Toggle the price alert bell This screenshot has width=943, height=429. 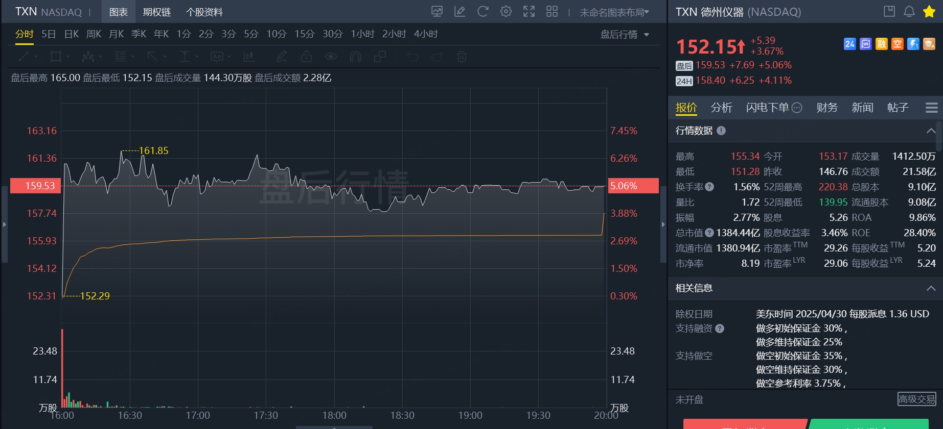(x=909, y=11)
